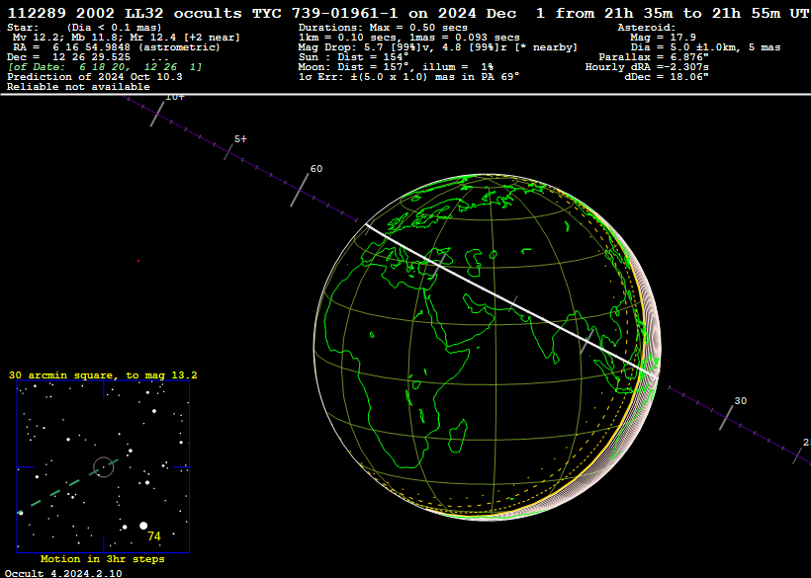Click the 'Star: (Dia < 0.1 mas)' heading

coord(84,28)
